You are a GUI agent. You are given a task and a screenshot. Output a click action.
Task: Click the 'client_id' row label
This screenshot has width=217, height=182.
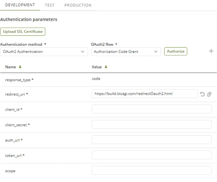click(x=14, y=110)
